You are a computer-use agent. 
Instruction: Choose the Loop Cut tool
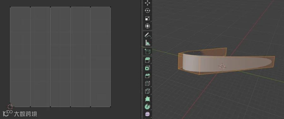coord(147,84)
